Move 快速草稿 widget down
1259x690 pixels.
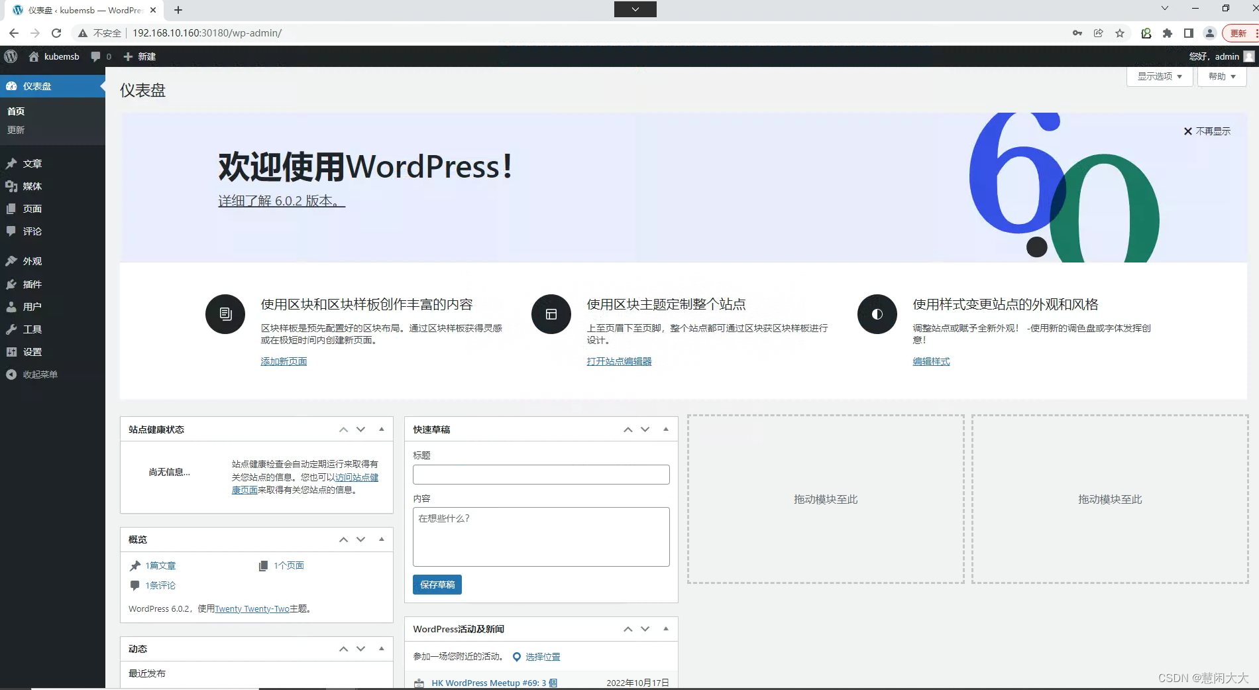(x=645, y=430)
